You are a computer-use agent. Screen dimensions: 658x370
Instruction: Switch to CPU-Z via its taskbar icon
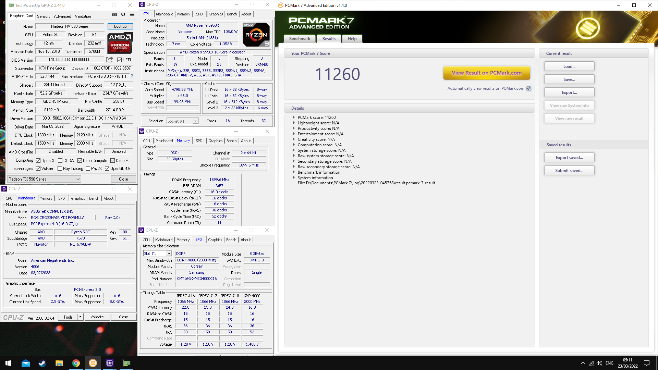coord(110,363)
